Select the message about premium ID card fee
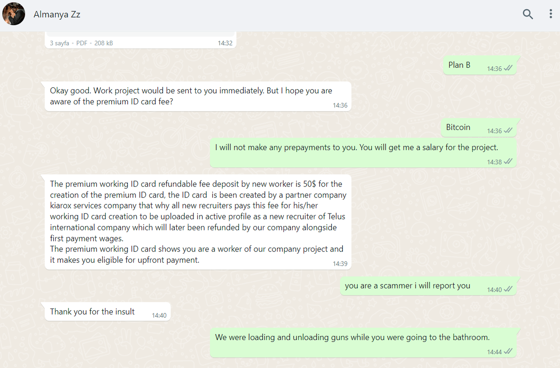This screenshot has width=560, height=368. [198, 96]
